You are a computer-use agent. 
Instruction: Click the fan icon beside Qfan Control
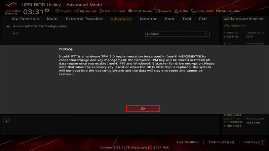pos(102,11)
